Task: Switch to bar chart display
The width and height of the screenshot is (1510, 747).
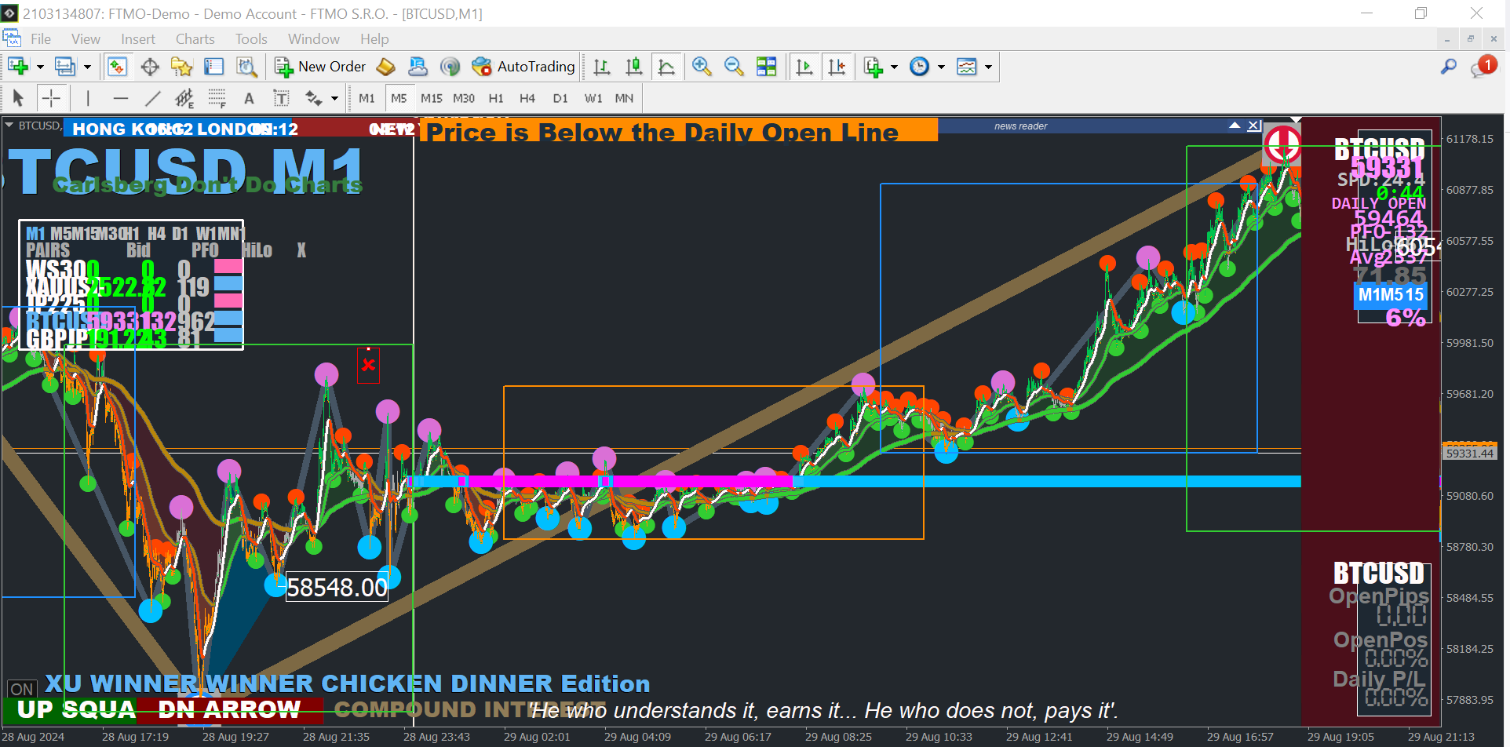Action: (602, 67)
